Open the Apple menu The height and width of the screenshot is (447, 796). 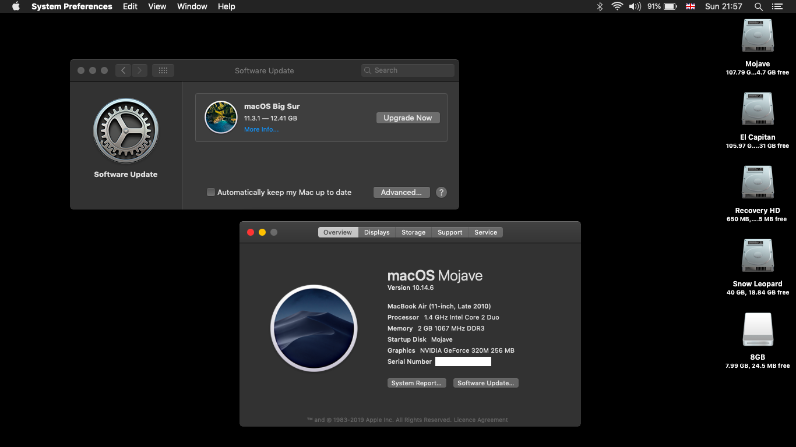pos(16,6)
